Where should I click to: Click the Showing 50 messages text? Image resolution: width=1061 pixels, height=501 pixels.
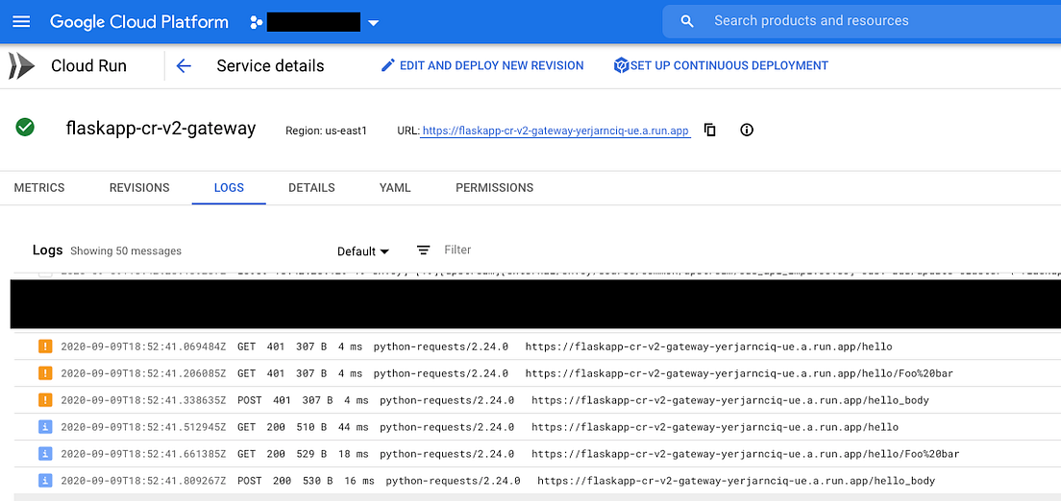(x=126, y=250)
